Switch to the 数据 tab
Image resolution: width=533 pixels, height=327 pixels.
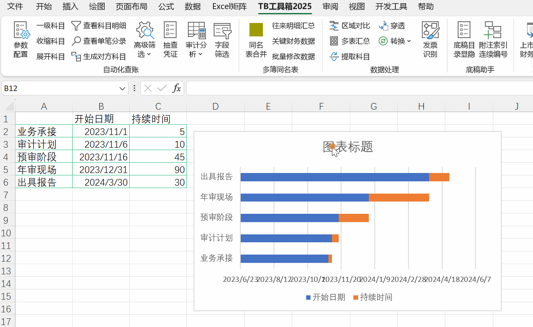192,6
